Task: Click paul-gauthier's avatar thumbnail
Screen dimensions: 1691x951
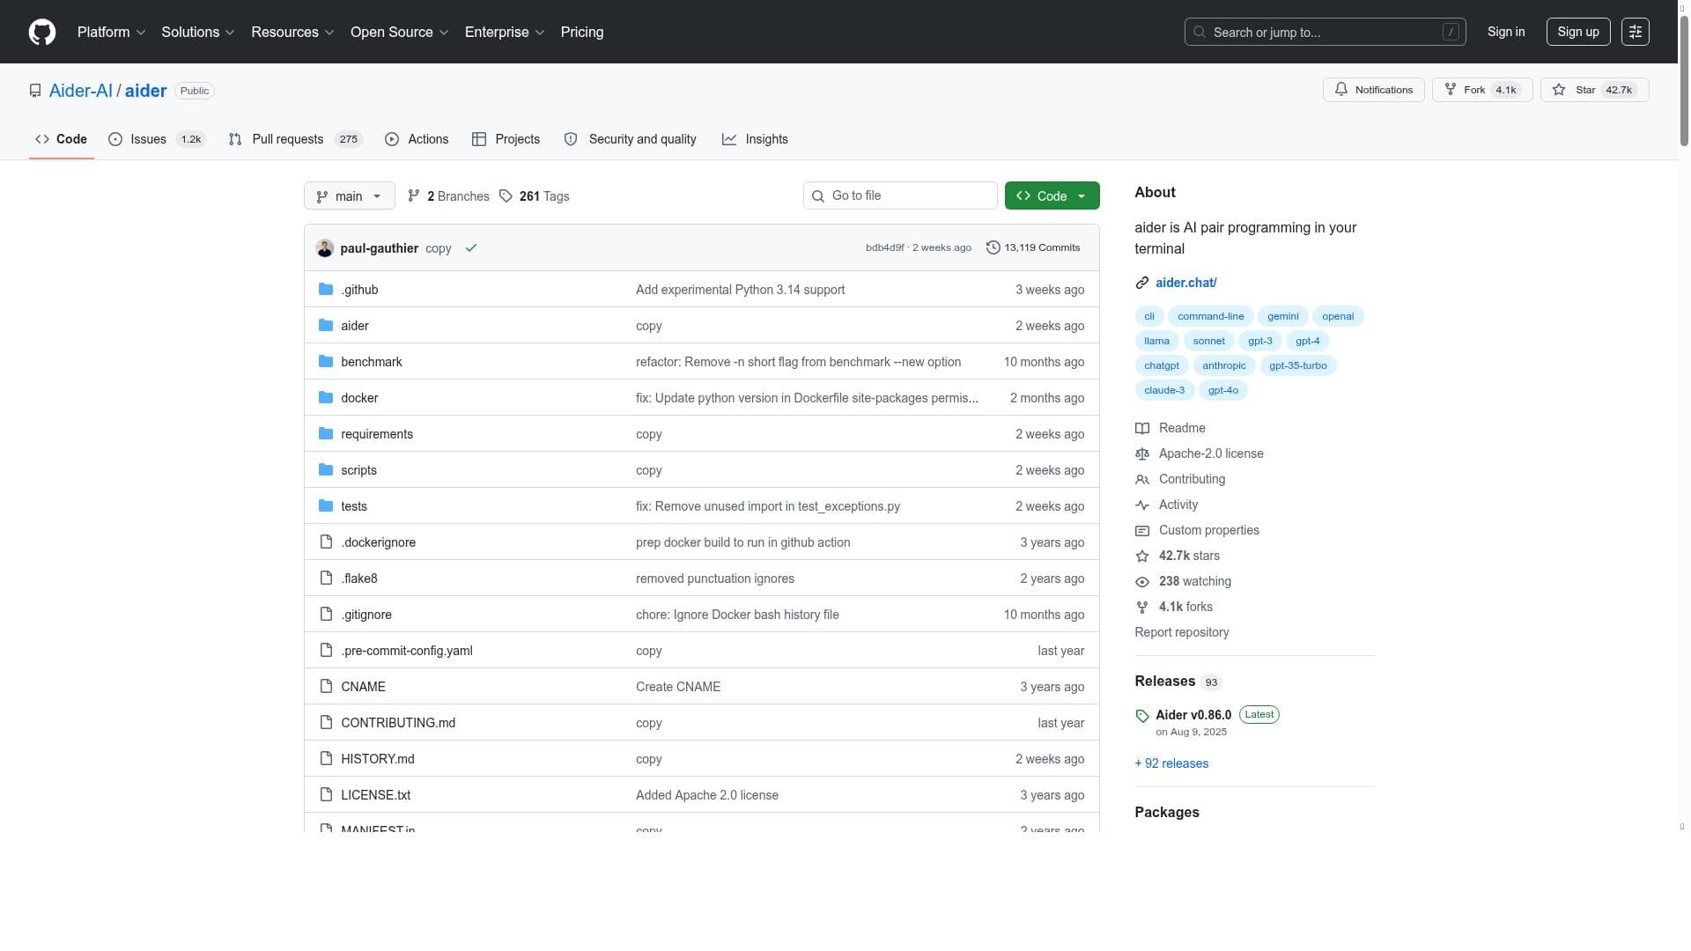Action: [x=324, y=248]
